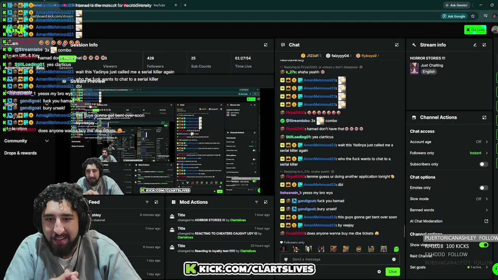Open Clartslives link under HORROR STORIES change
This screenshot has height=280, width=498.
pos(238,220)
